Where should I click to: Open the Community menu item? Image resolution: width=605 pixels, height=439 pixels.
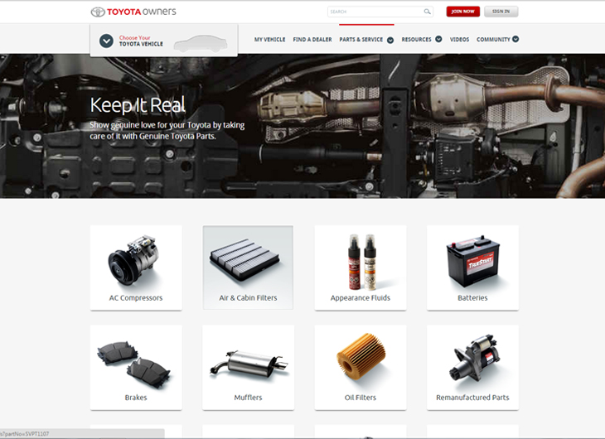tap(493, 40)
